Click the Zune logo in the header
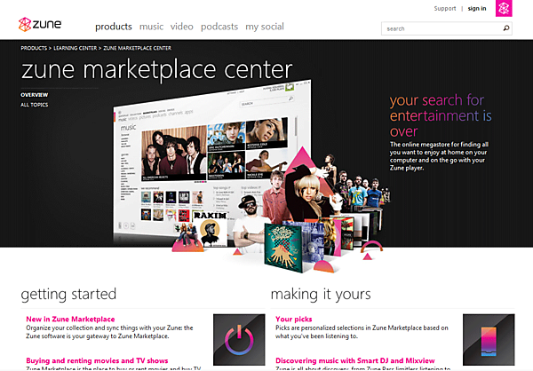The height and width of the screenshot is (371, 533). click(x=40, y=25)
